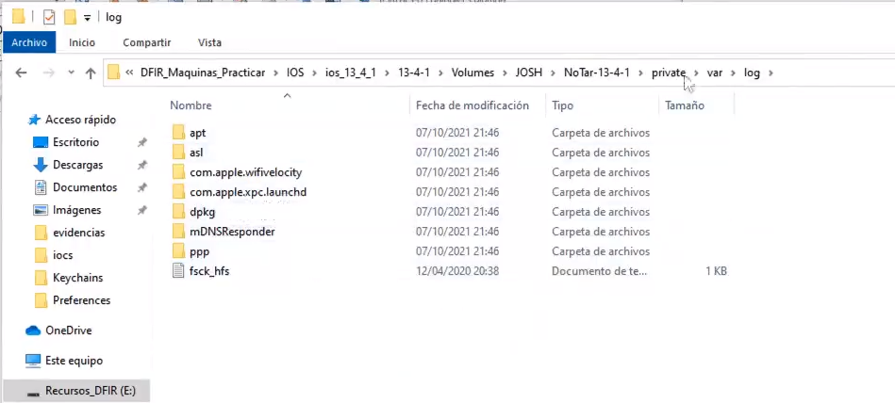895x403 pixels.
Task: Select the mDNSResponder folder icon
Action: (178, 232)
